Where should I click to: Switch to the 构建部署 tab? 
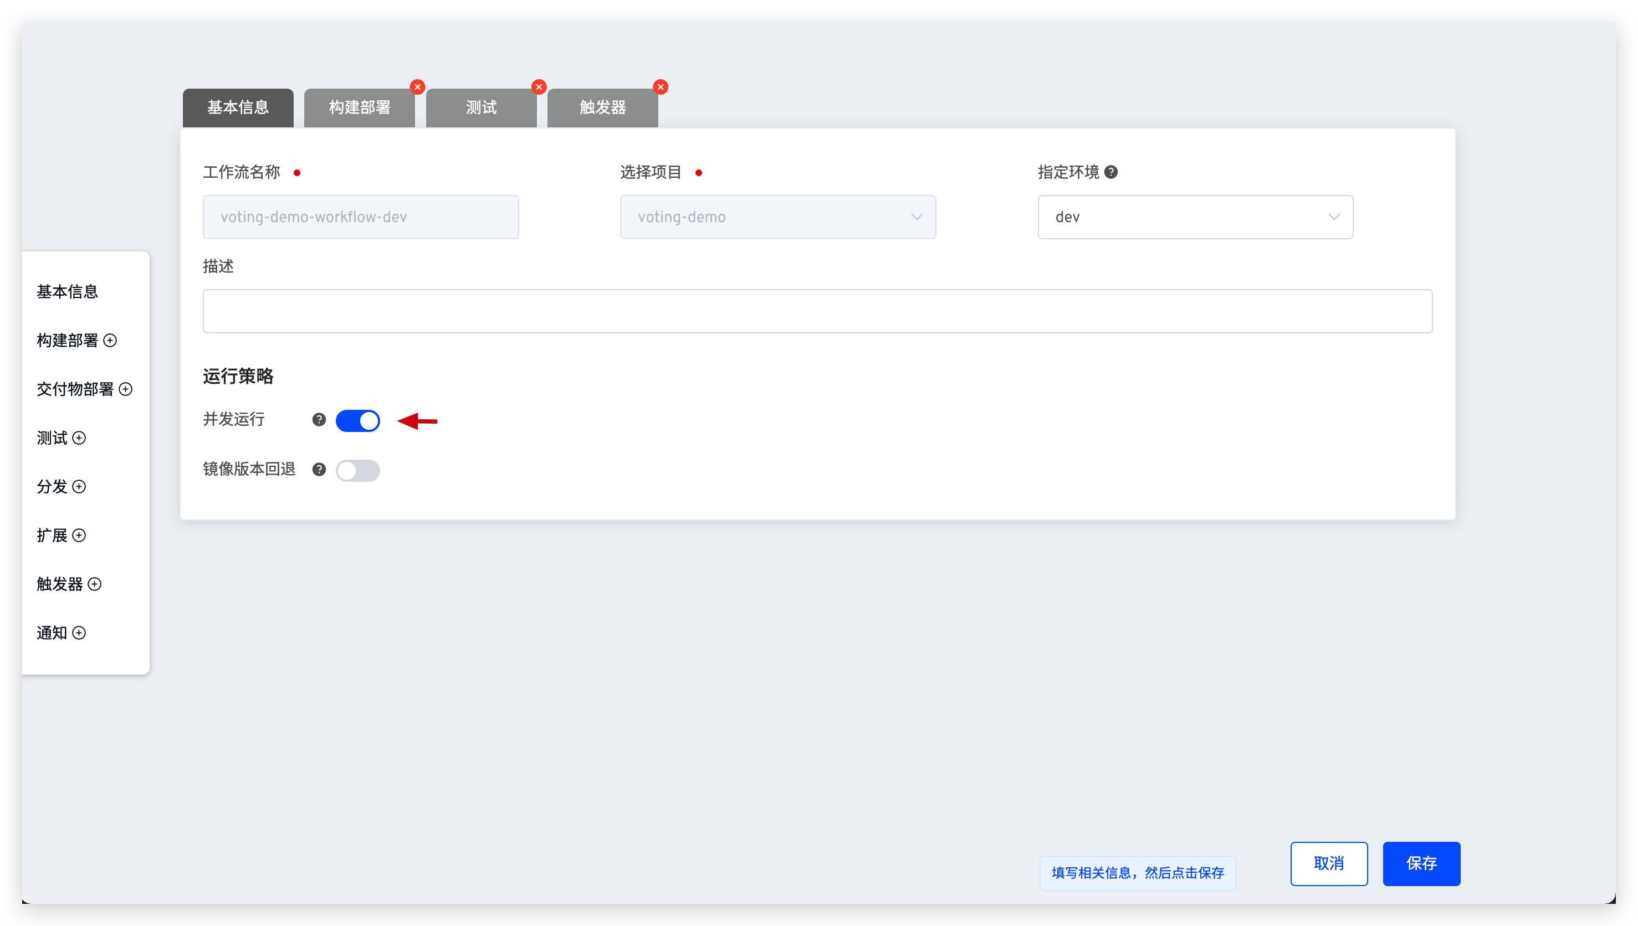point(360,107)
